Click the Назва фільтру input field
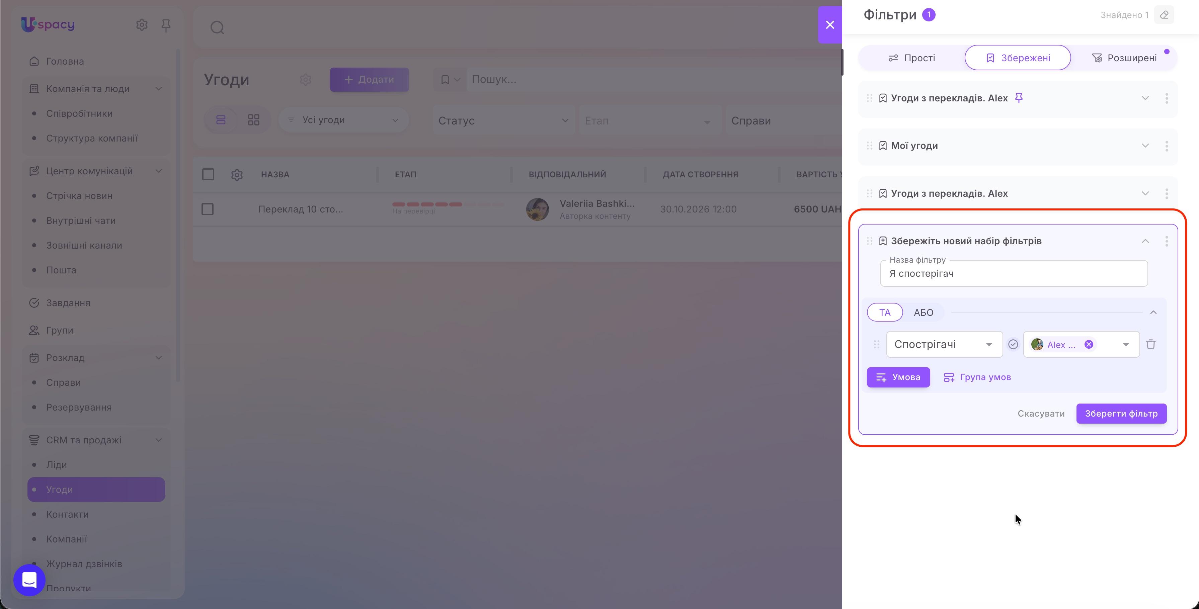The width and height of the screenshot is (1199, 609). click(1014, 274)
